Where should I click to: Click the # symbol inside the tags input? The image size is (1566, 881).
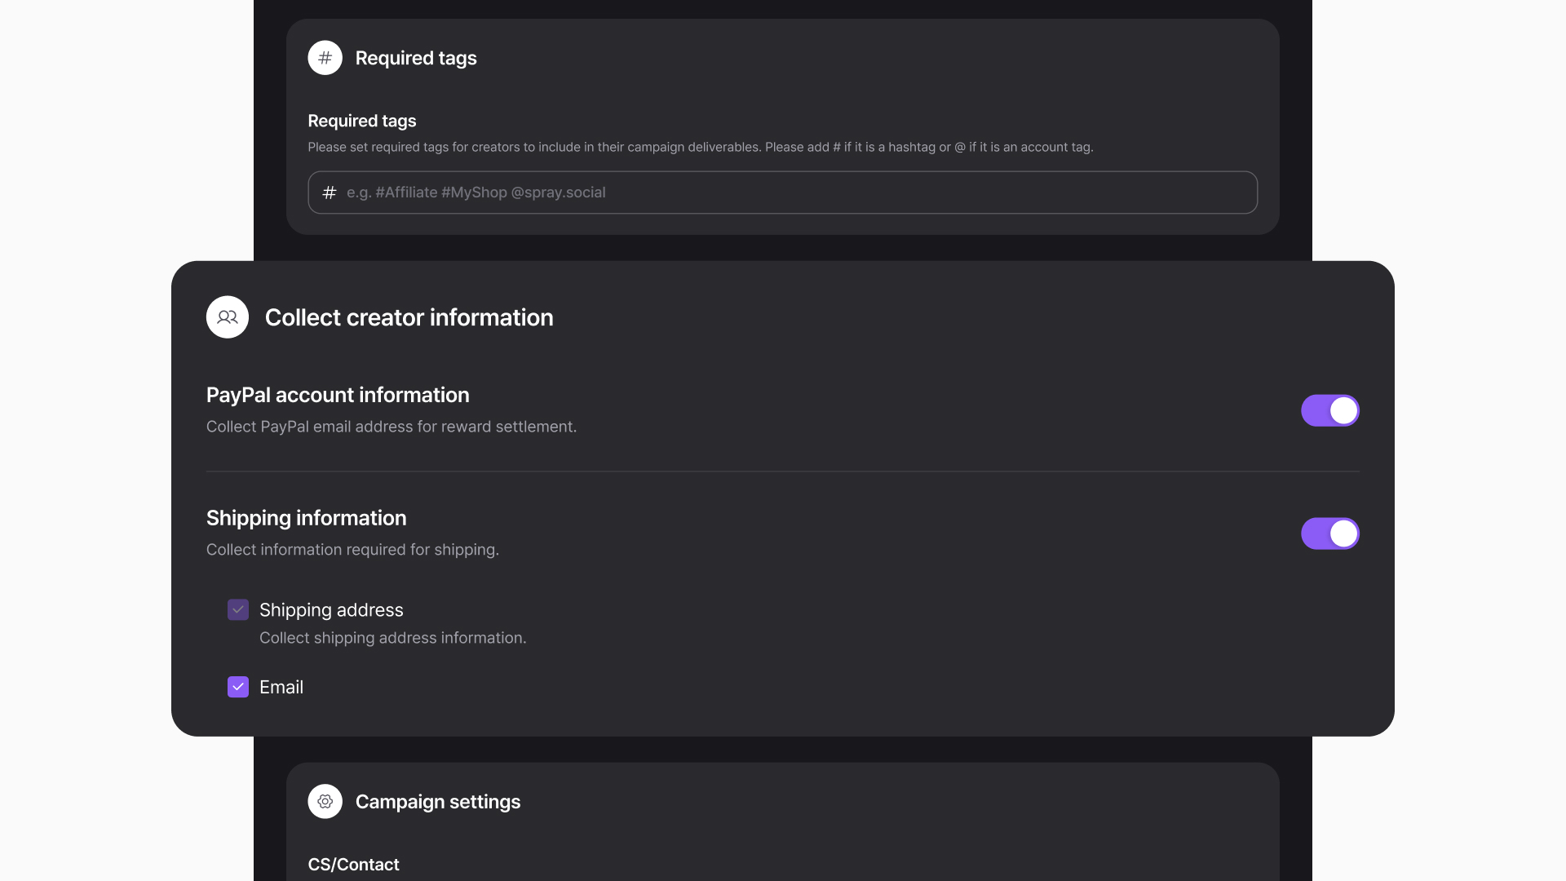[330, 193]
